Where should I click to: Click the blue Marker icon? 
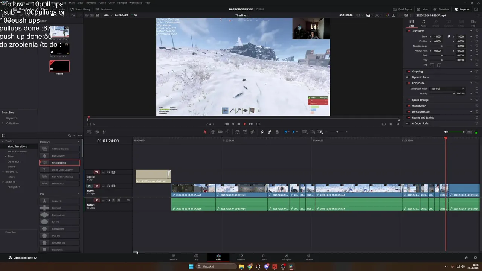(x=294, y=132)
